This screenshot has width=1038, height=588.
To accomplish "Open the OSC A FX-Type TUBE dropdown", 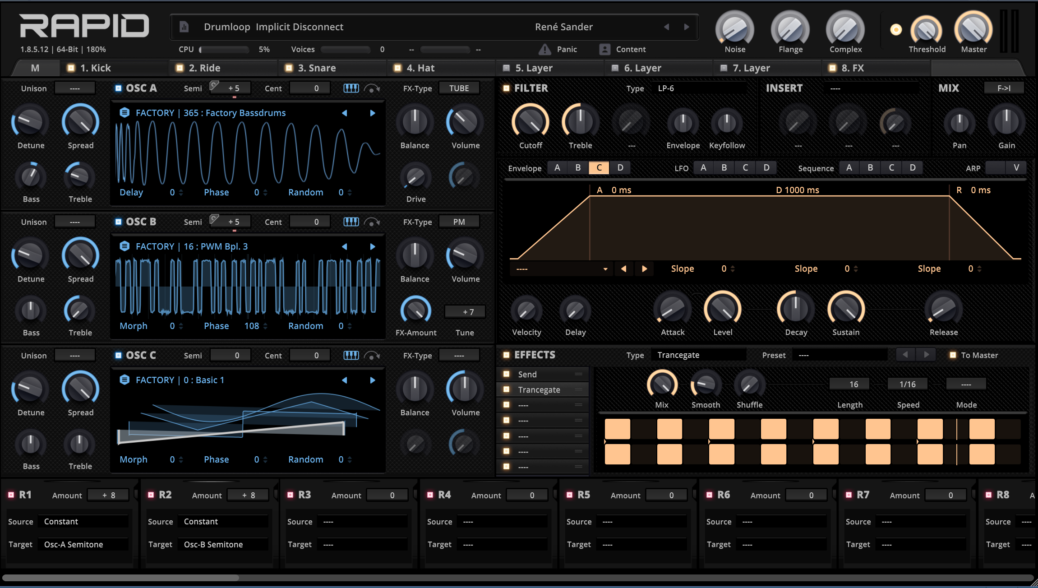I will (459, 88).
